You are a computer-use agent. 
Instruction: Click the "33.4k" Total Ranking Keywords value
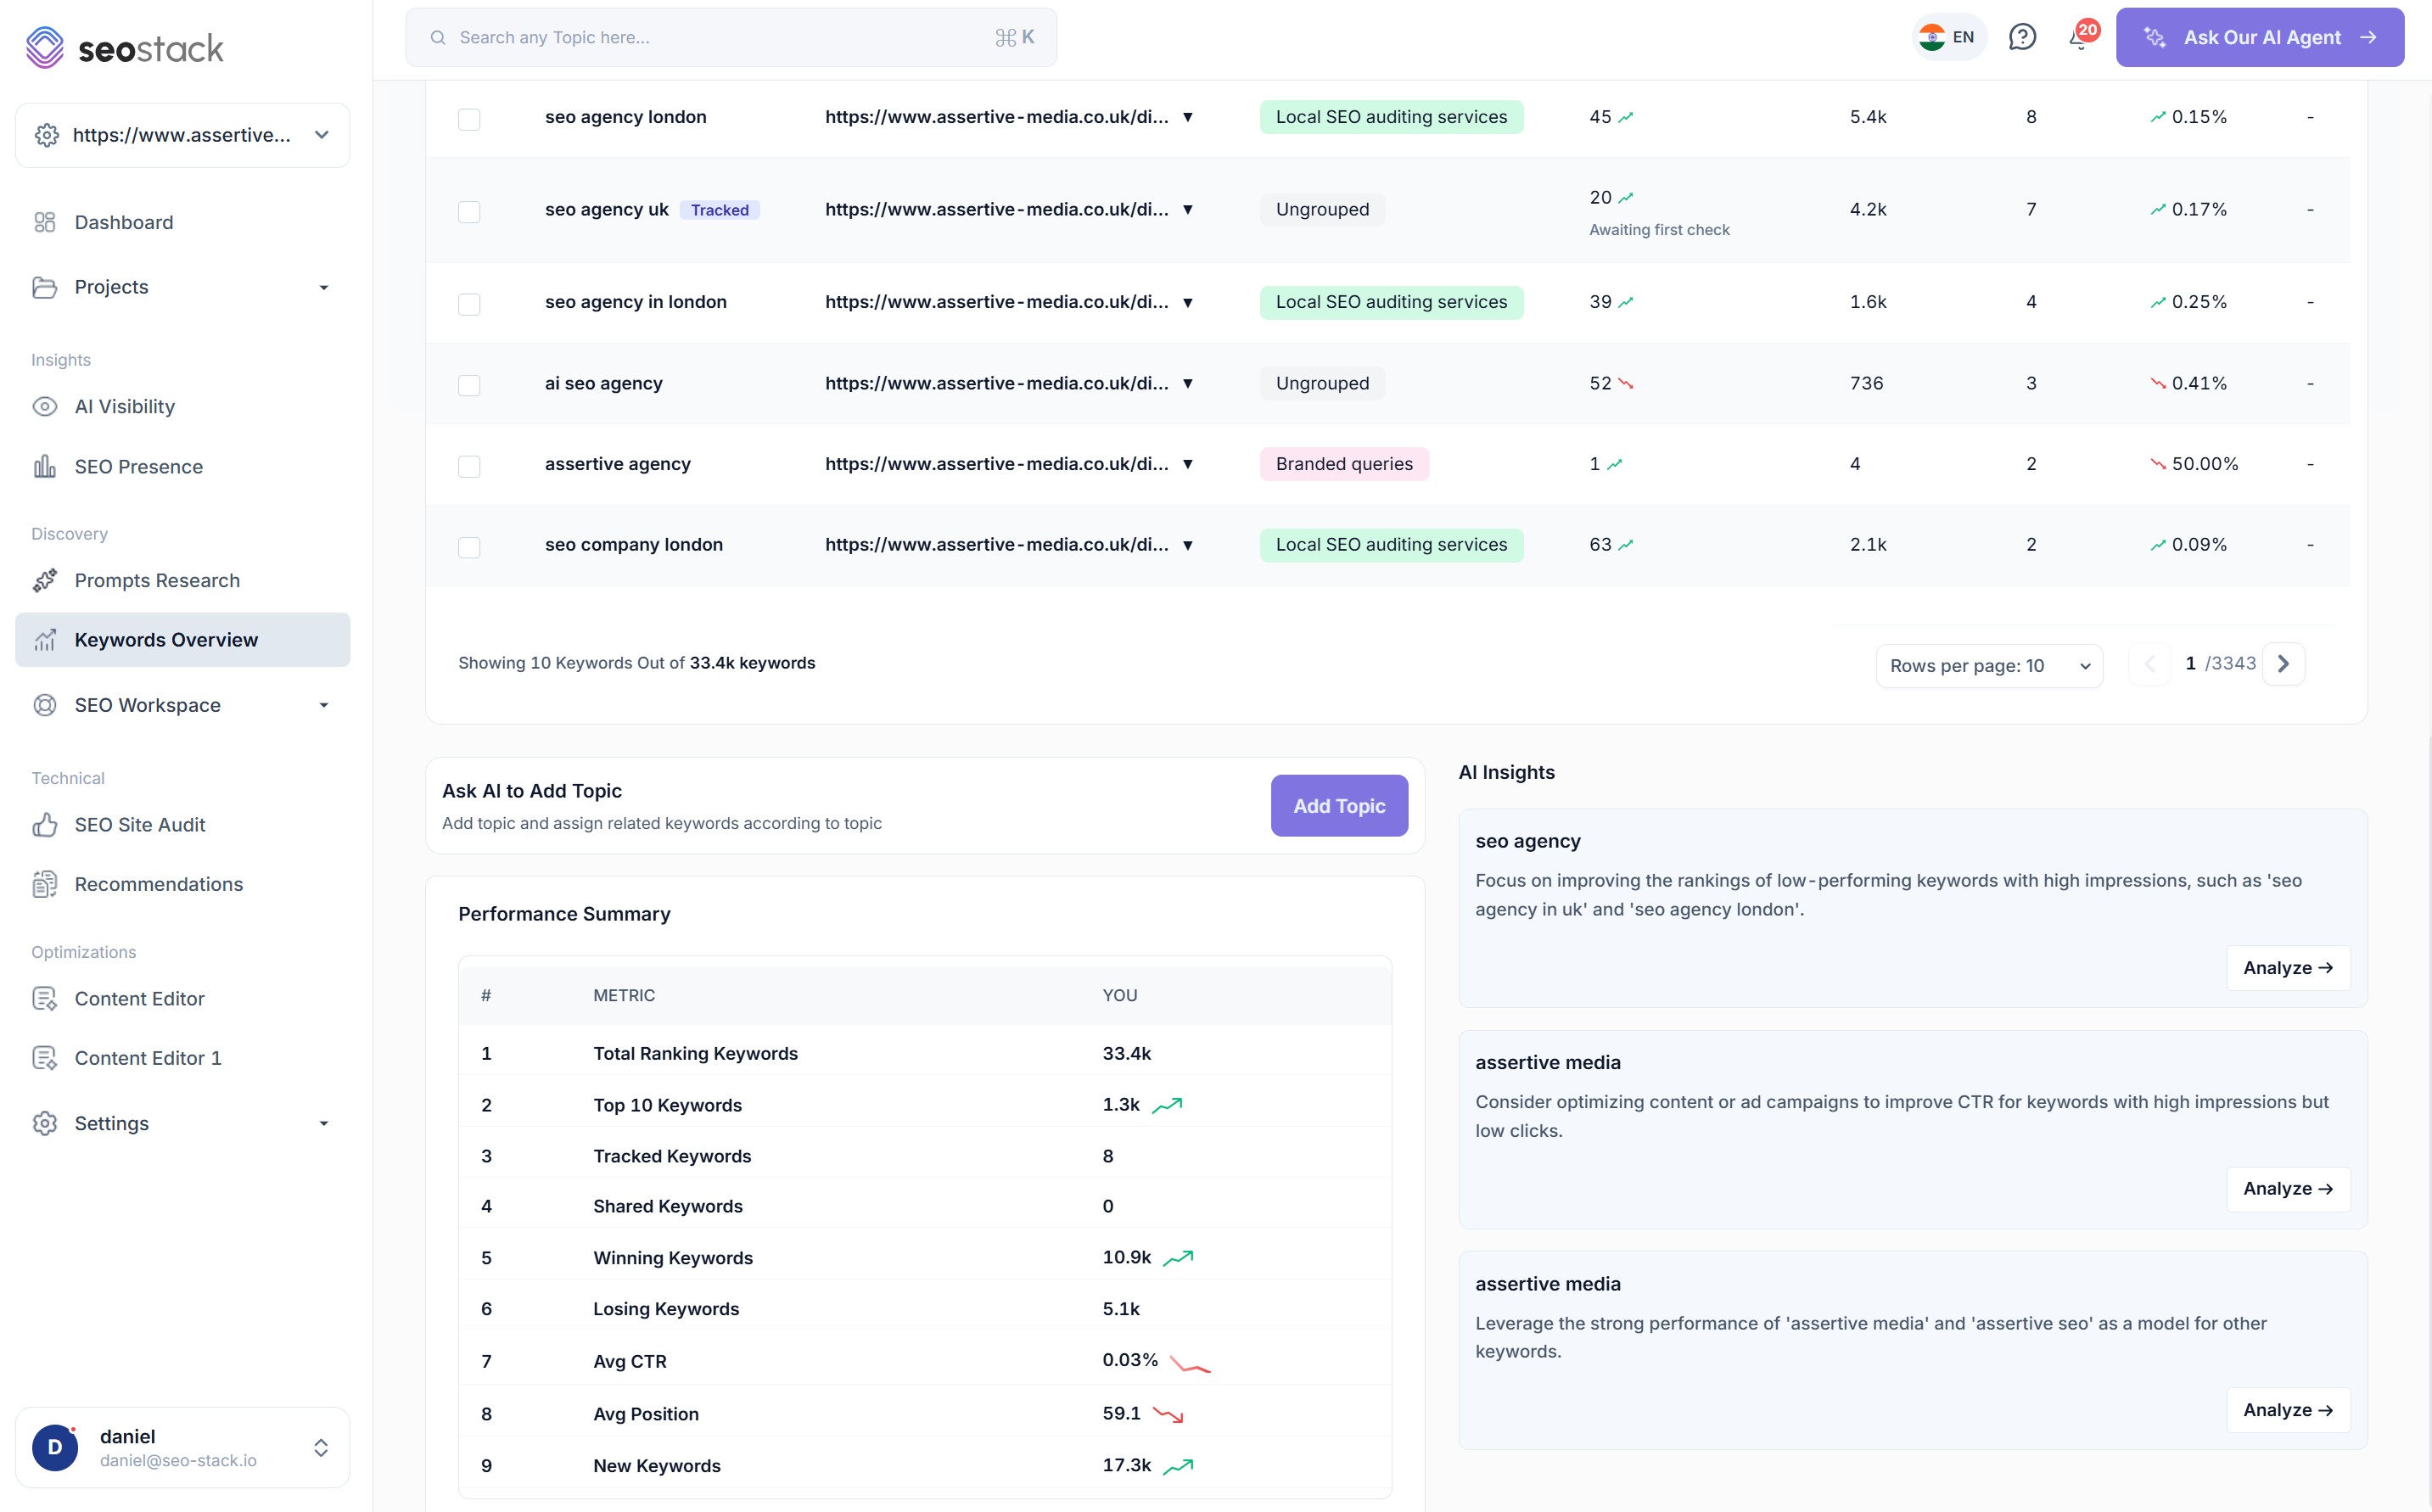point(1127,1053)
